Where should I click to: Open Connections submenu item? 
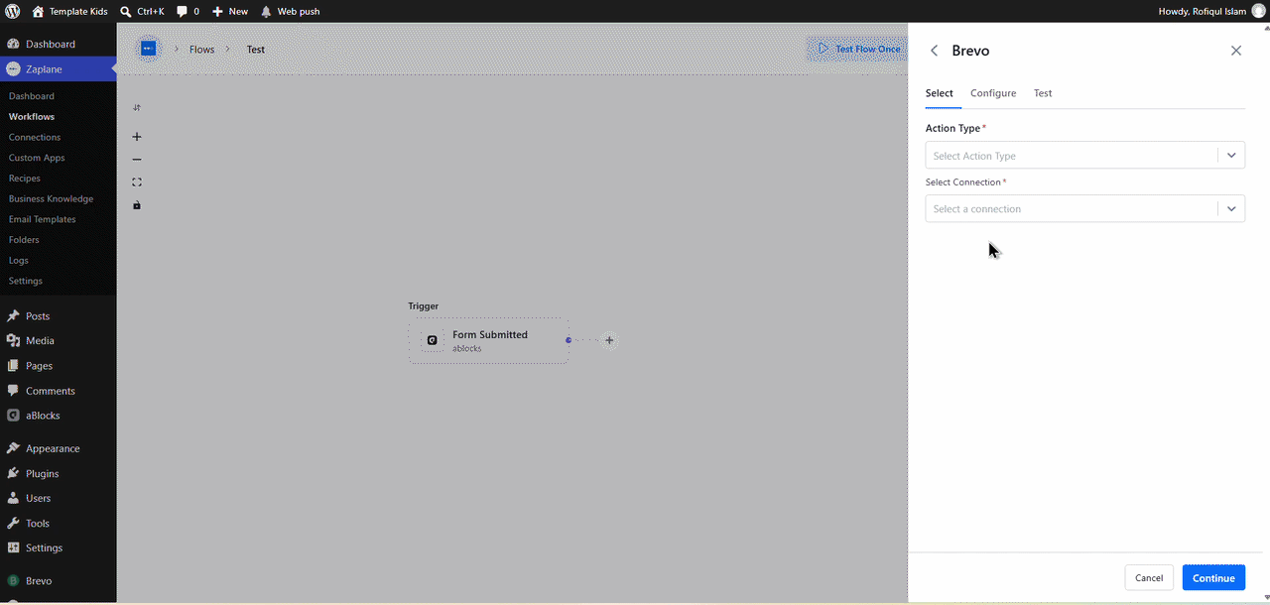point(35,137)
